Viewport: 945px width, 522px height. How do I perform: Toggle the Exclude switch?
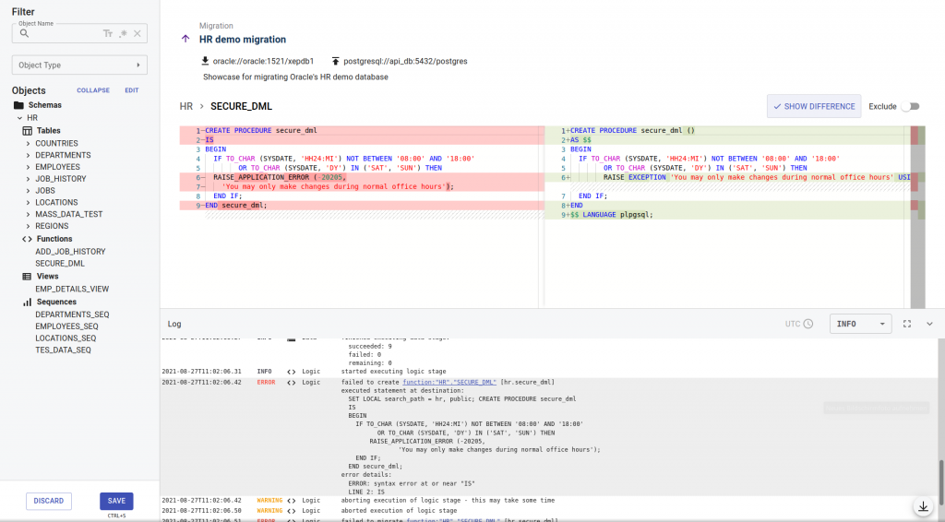911,107
